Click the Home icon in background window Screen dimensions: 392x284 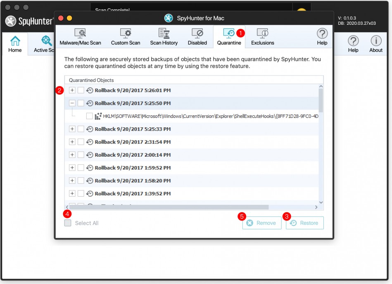15,43
